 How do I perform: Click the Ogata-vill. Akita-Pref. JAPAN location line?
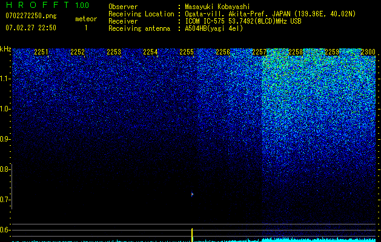coord(270,14)
